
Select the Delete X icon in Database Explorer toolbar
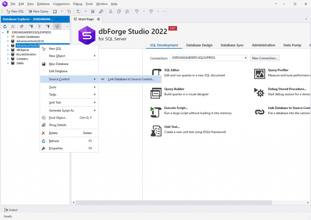[13, 26]
